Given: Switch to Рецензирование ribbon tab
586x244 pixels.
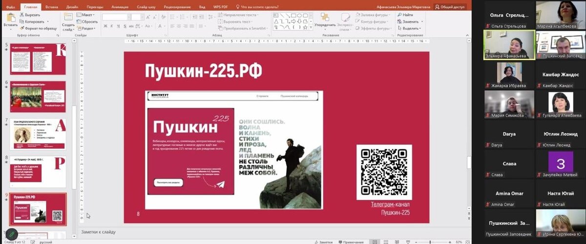Looking at the screenshot, I should (176, 7).
